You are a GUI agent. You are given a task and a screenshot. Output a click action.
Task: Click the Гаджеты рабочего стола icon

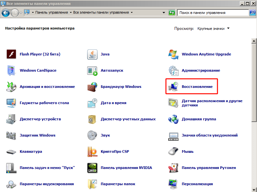(x=11, y=103)
